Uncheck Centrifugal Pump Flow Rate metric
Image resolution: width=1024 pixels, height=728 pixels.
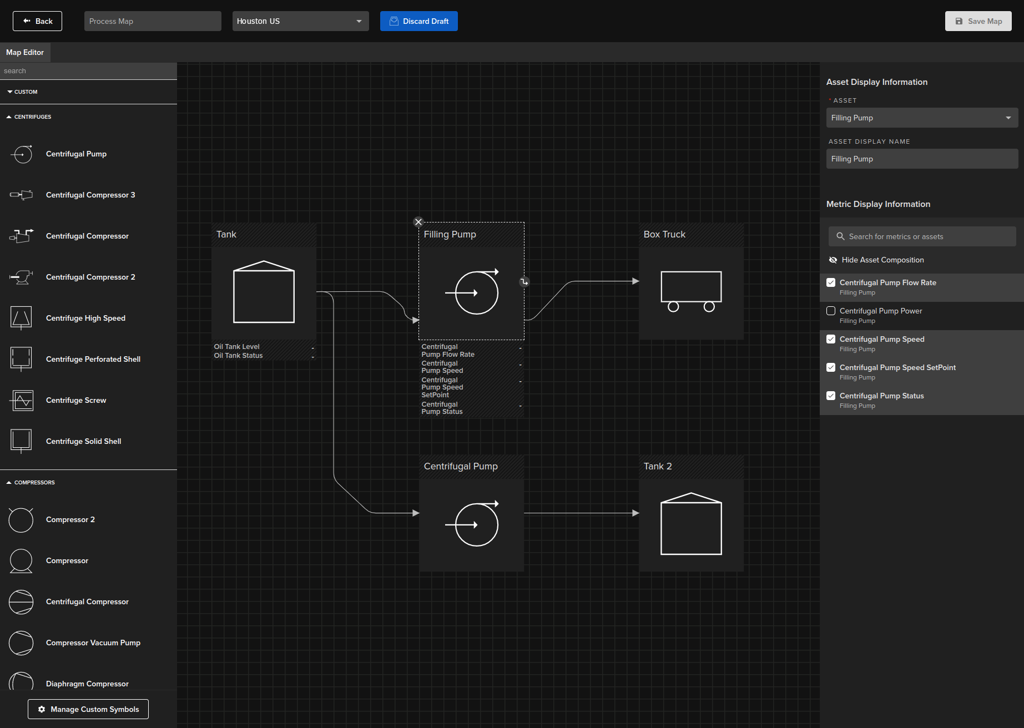tap(831, 282)
